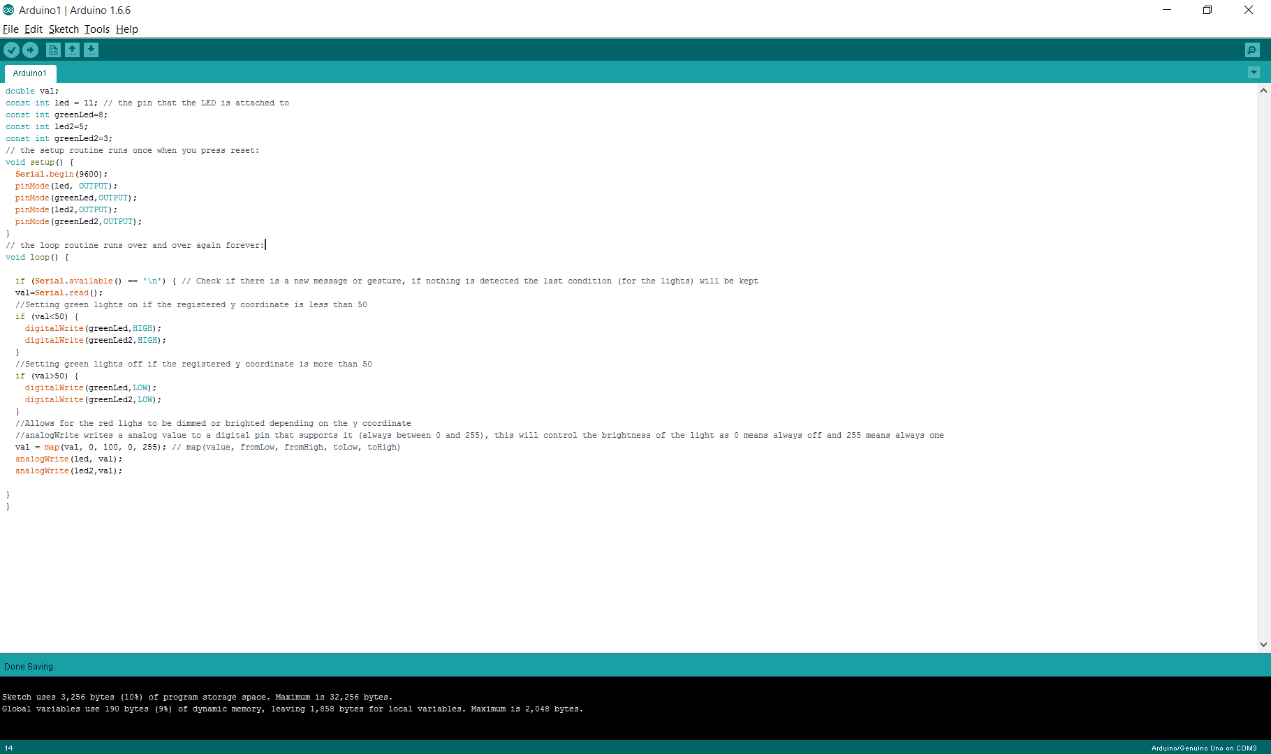Click the Upload arrow icon

point(30,50)
